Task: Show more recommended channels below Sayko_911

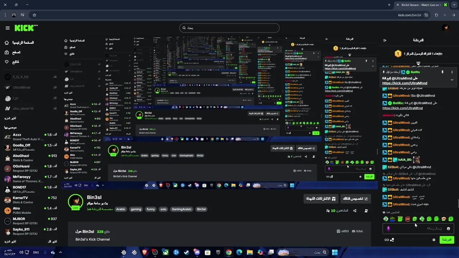Action: tap(10, 242)
